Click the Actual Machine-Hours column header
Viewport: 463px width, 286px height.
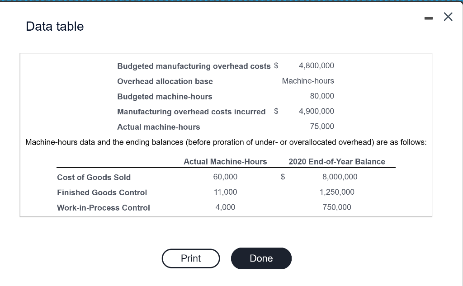click(x=225, y=161)
